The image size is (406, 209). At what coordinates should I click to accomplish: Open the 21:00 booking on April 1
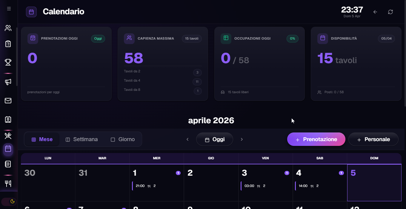pos(156,186)
